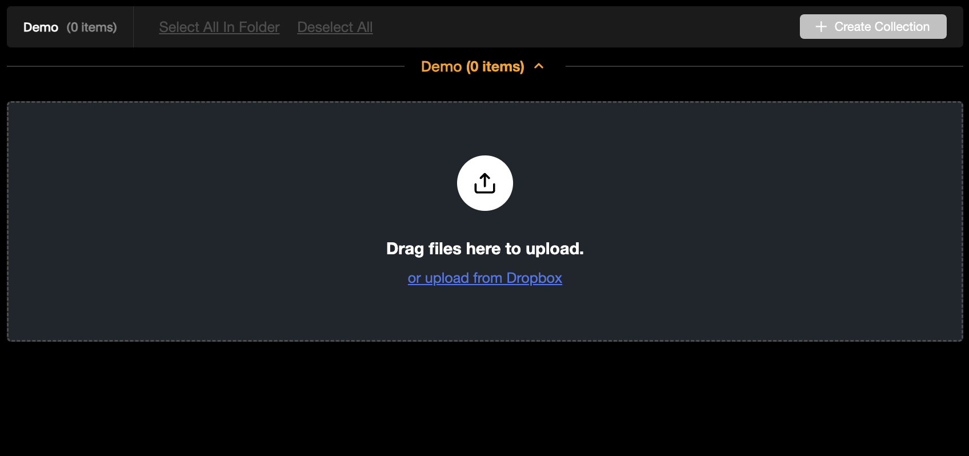Click the word "Collection" on the gray button
Viewport: 969px width, 456px height.
[902, 27]
